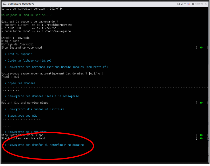Click the OK status for Stop smbd service
Image resolution: width=210 pixels, height=166 pixels.
click(202, 48)
